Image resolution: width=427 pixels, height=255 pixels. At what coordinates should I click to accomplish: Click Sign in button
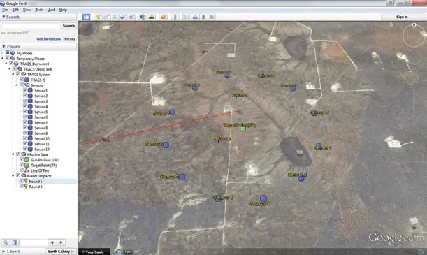pos(402,17)
